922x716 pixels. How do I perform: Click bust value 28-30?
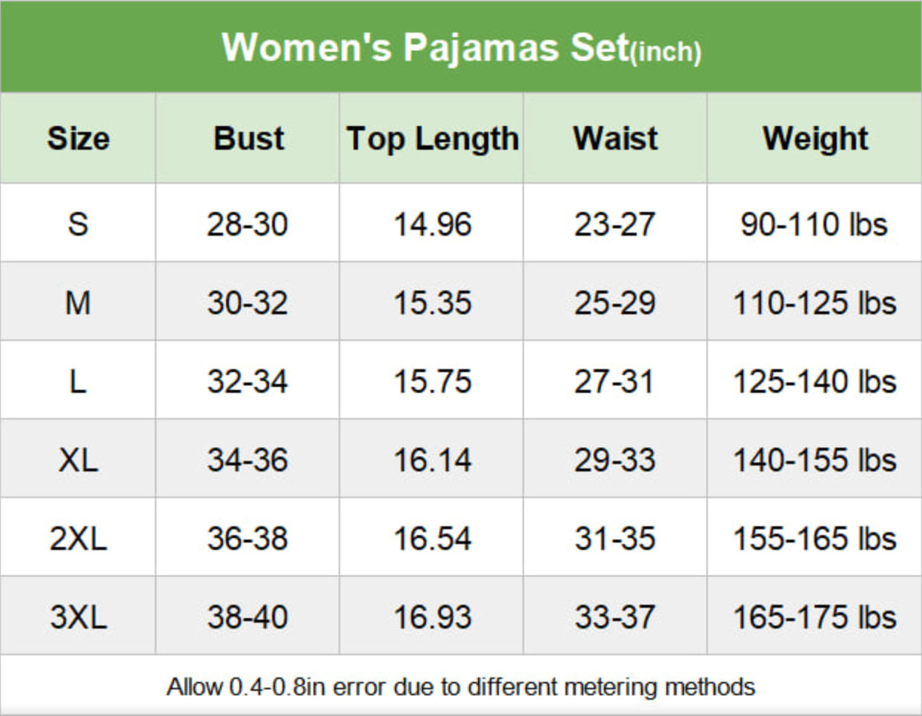tap(247, 224)
